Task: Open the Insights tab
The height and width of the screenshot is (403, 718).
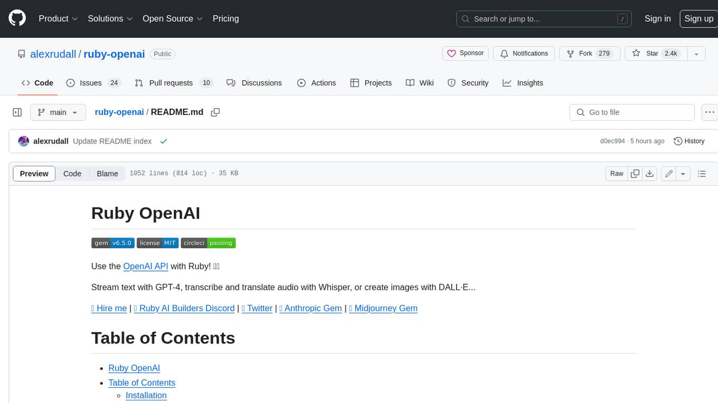Action: 523,83
